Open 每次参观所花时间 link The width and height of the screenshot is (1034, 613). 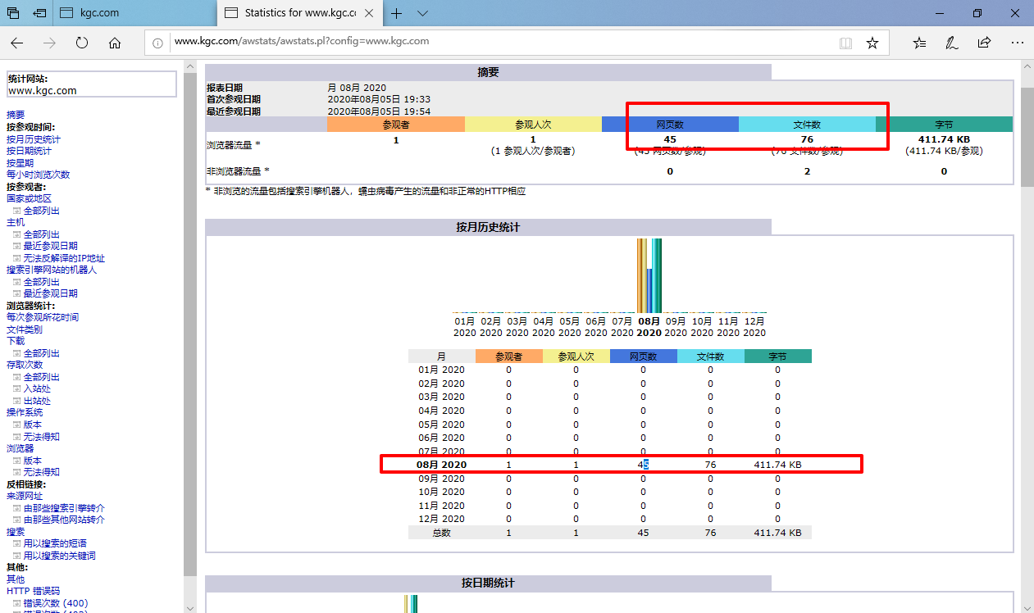click(x=43, y=317)
